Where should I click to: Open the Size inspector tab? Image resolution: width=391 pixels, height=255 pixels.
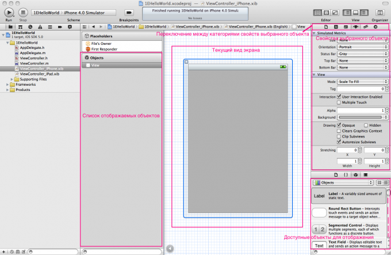pyautogui.click(x=366, y=26)
